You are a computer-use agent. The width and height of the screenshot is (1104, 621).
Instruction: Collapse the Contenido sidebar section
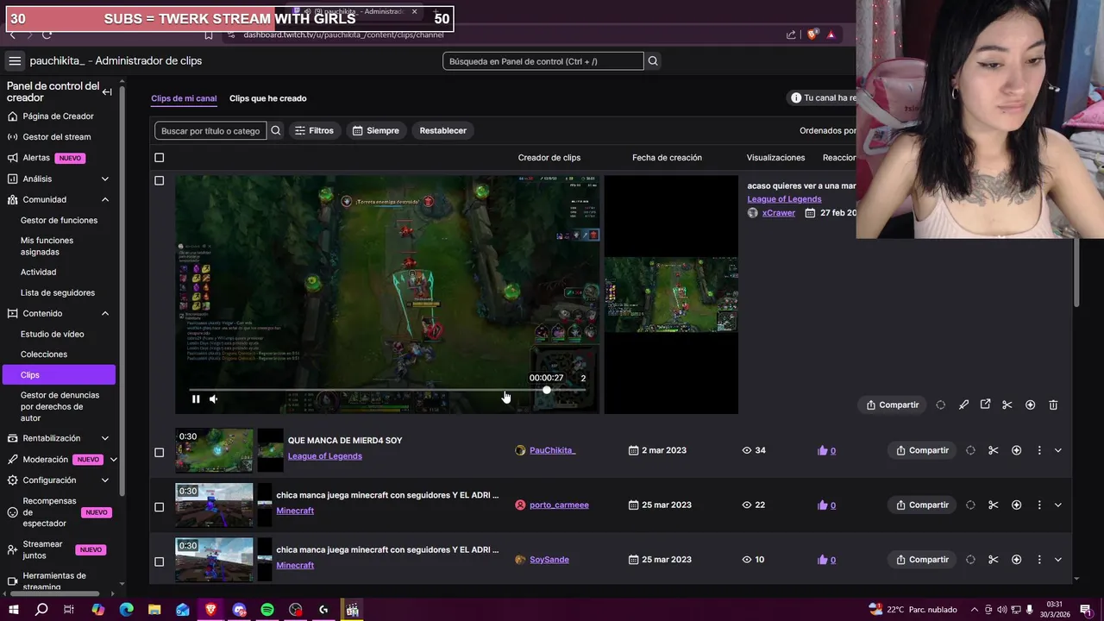click(105, 313)
